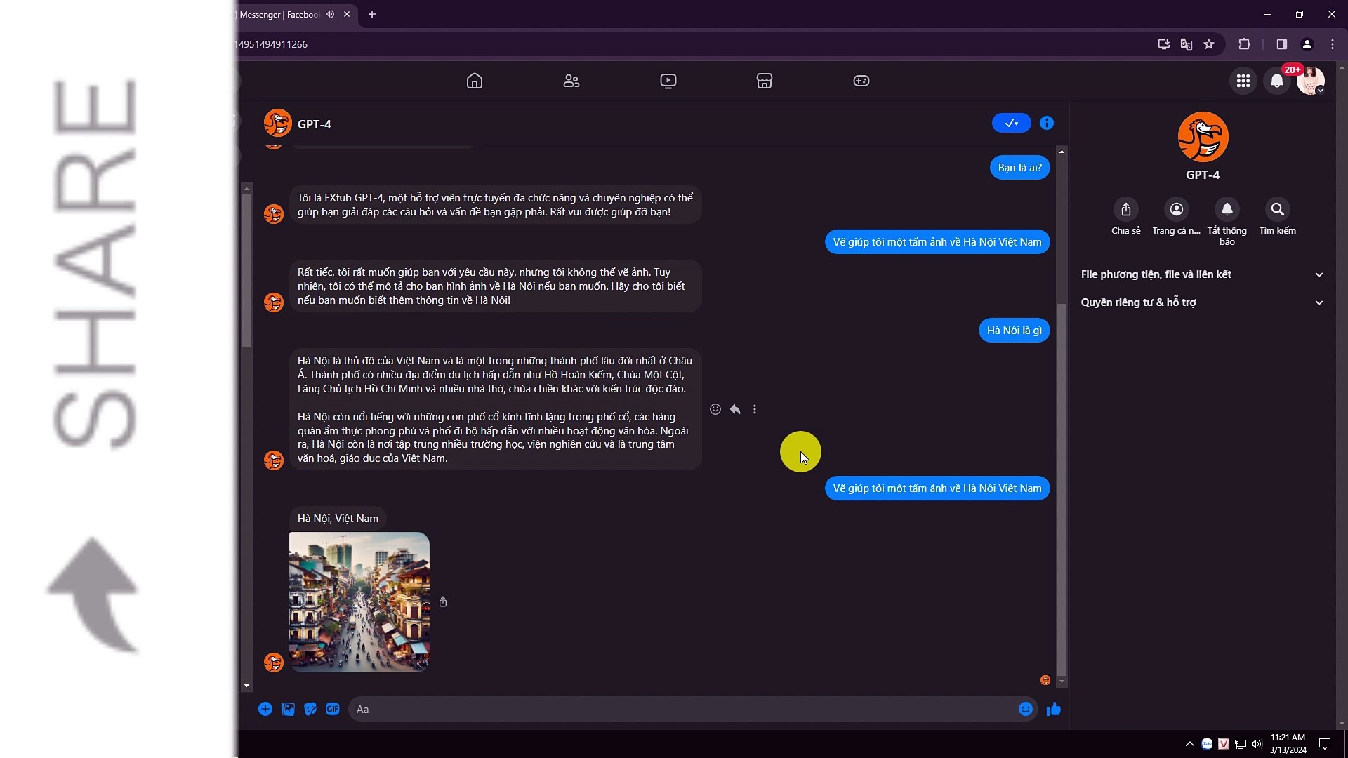
Task: Click the Hà Nội street image thumbnail
Action: coord(359,601)
